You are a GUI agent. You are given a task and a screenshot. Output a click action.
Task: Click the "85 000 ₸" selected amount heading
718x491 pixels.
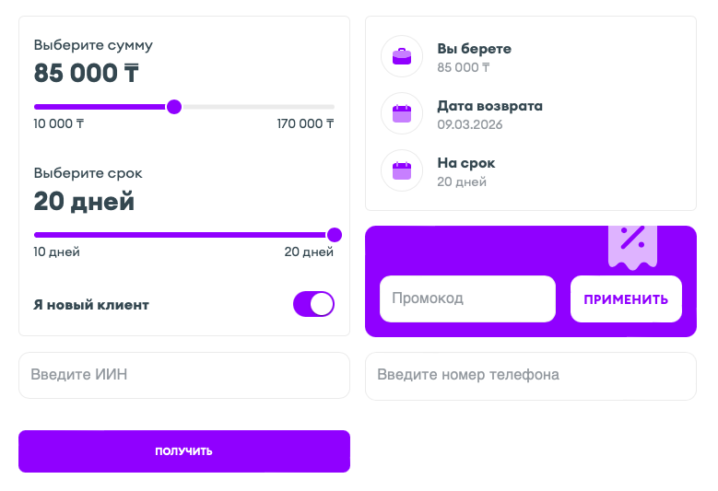87,73
